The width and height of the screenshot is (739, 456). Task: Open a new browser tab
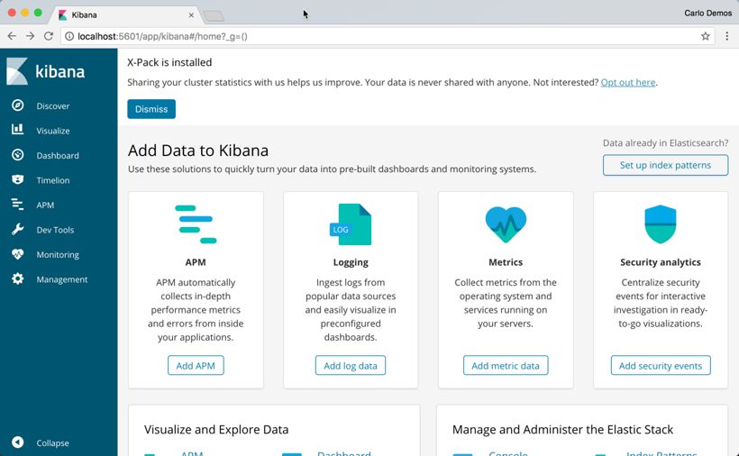(x=214, y=15)
